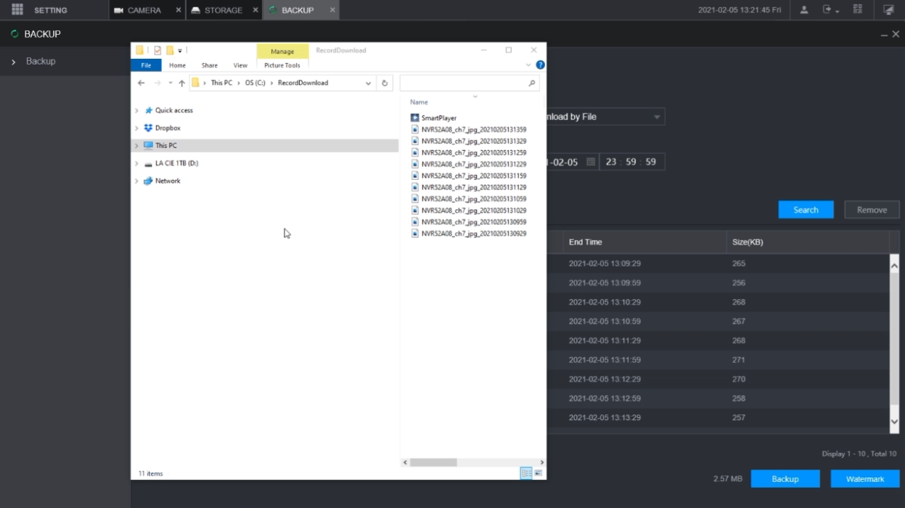Open recent locations dropdown in Explorer

coord(171,83)
